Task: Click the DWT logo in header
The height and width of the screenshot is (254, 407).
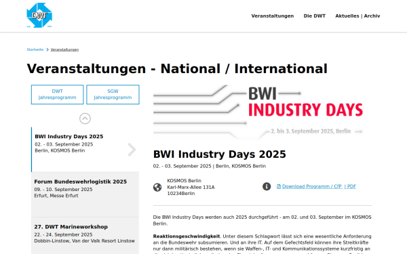Action: (39, 15)
